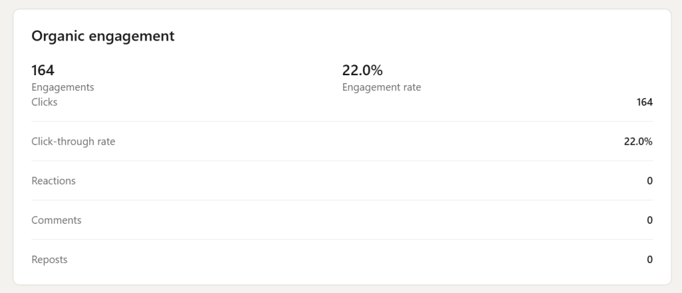682x293 pixels.
Task: Select the Reactions count of 0
Action: 650,181
